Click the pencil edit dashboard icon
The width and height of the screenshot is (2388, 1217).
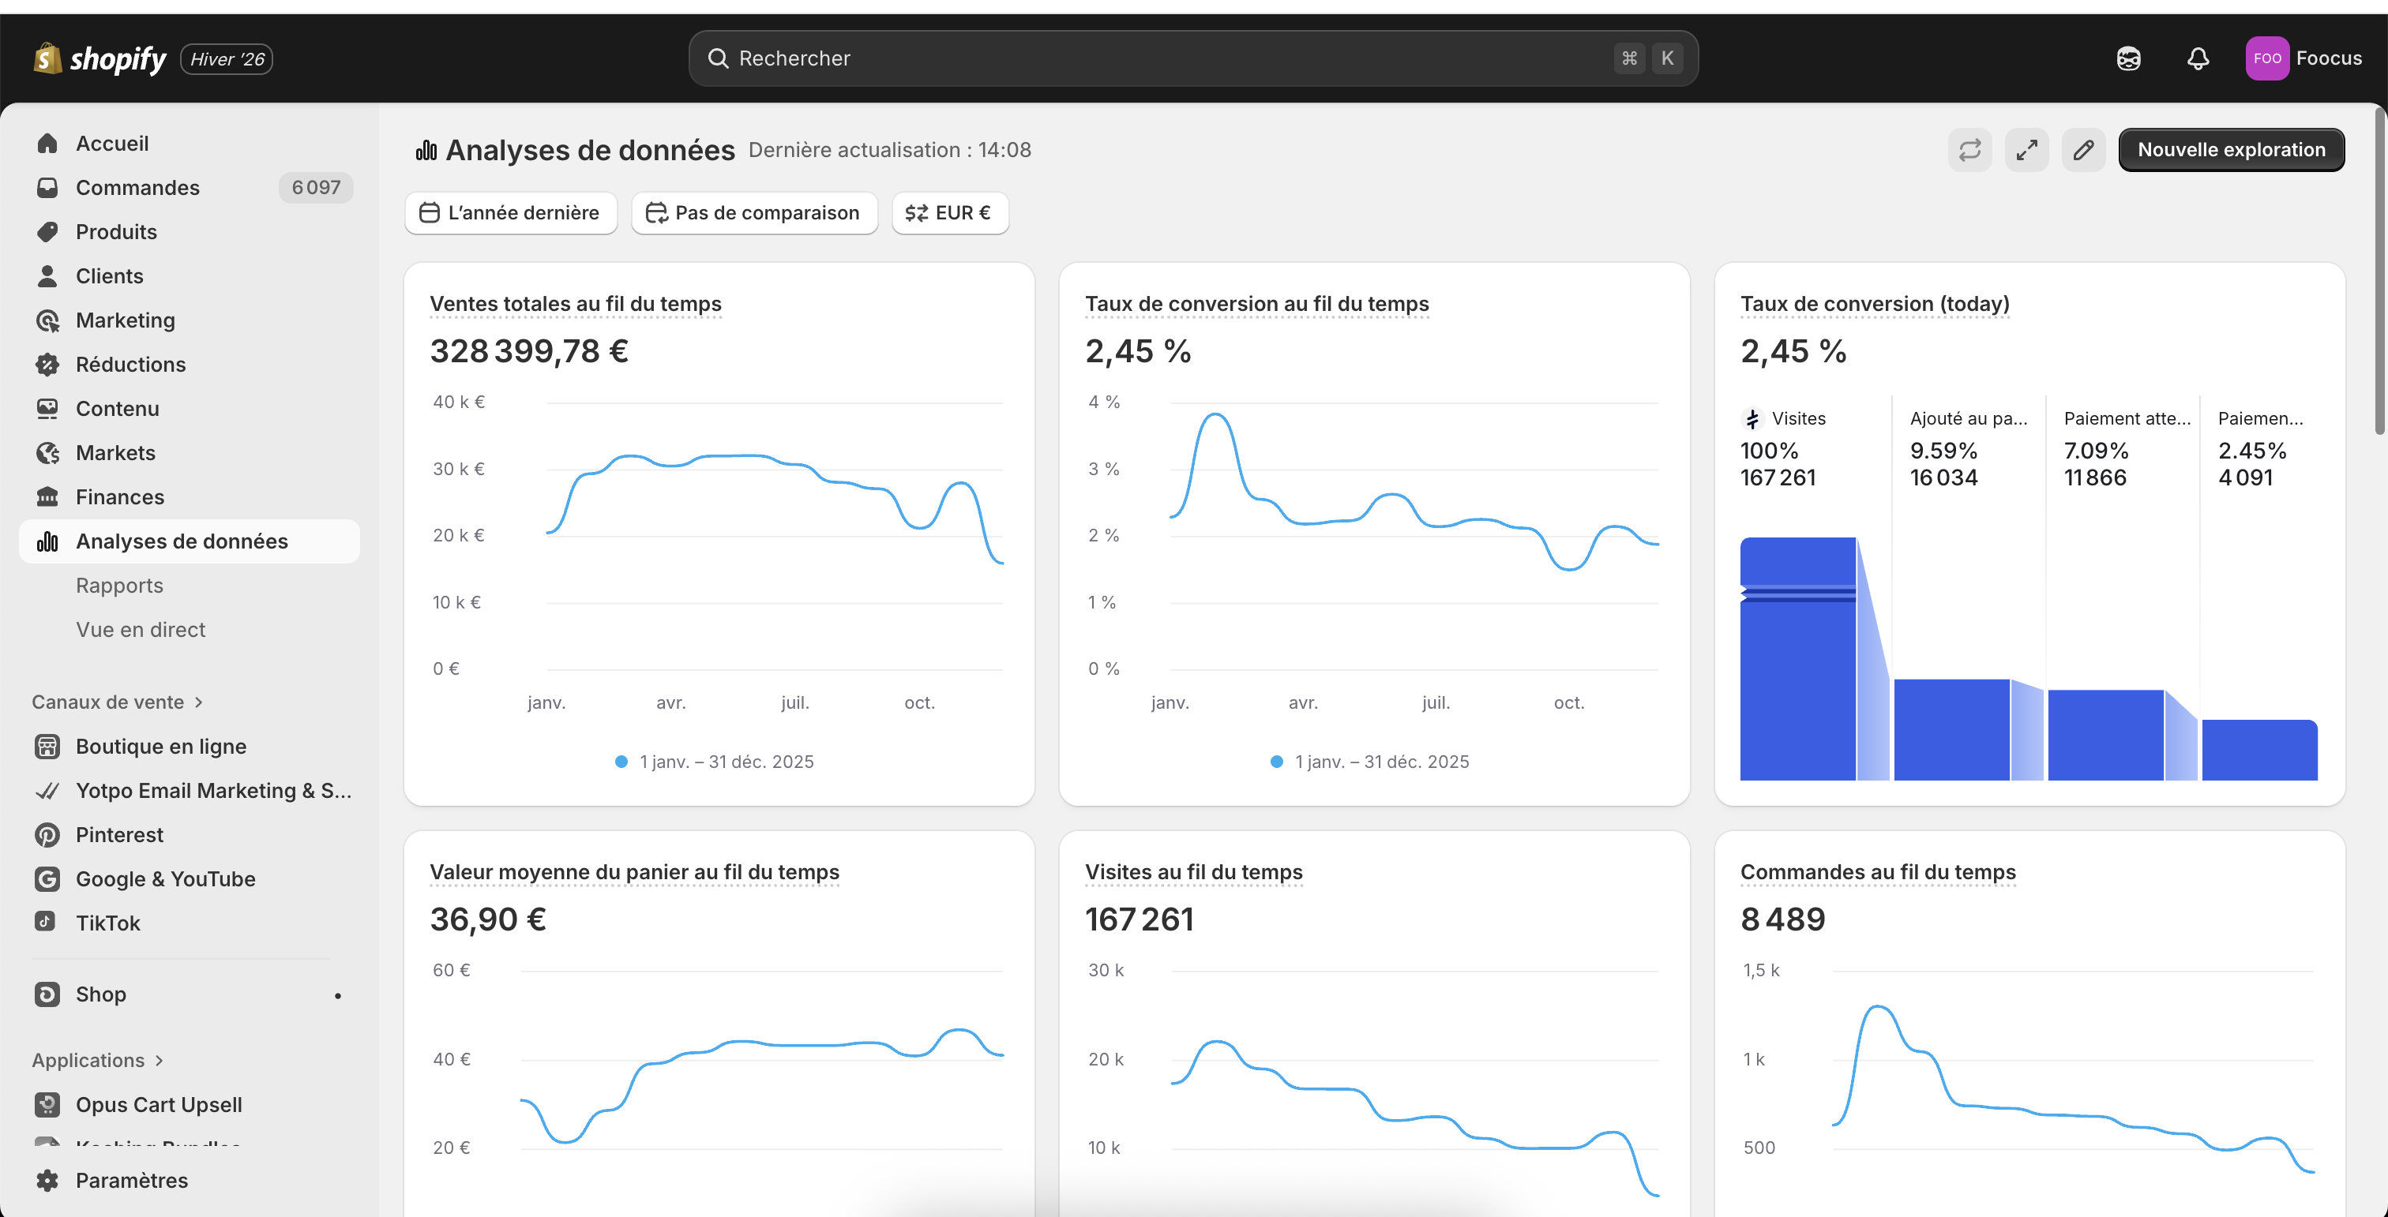[x=2083, y=150]
